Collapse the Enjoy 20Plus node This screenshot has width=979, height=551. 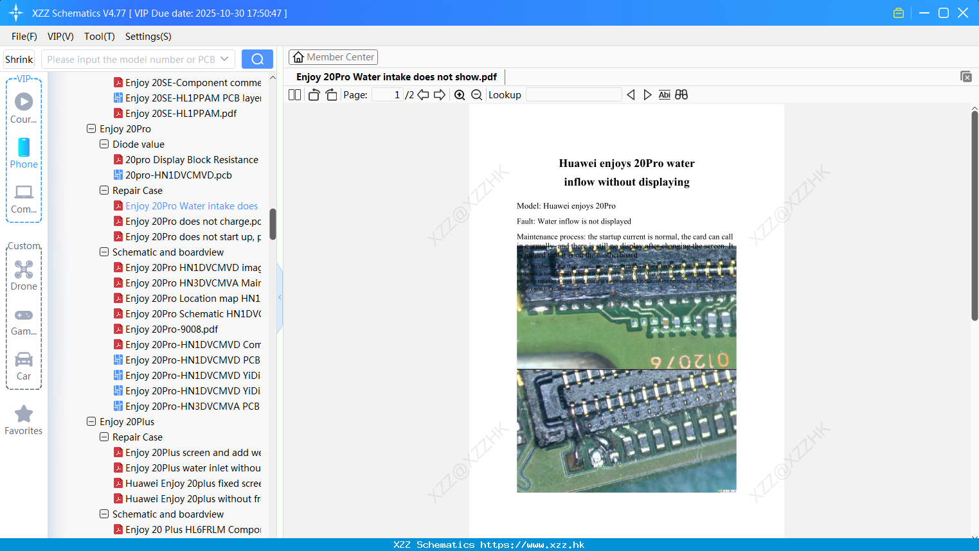point(91,421)
